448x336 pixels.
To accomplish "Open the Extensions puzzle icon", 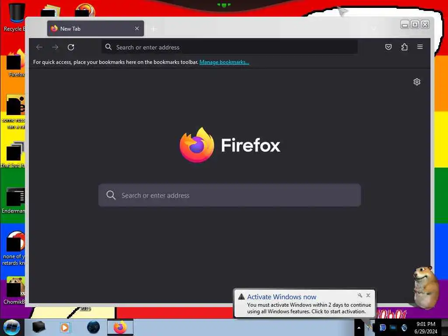I will click(x=404, y=47).
